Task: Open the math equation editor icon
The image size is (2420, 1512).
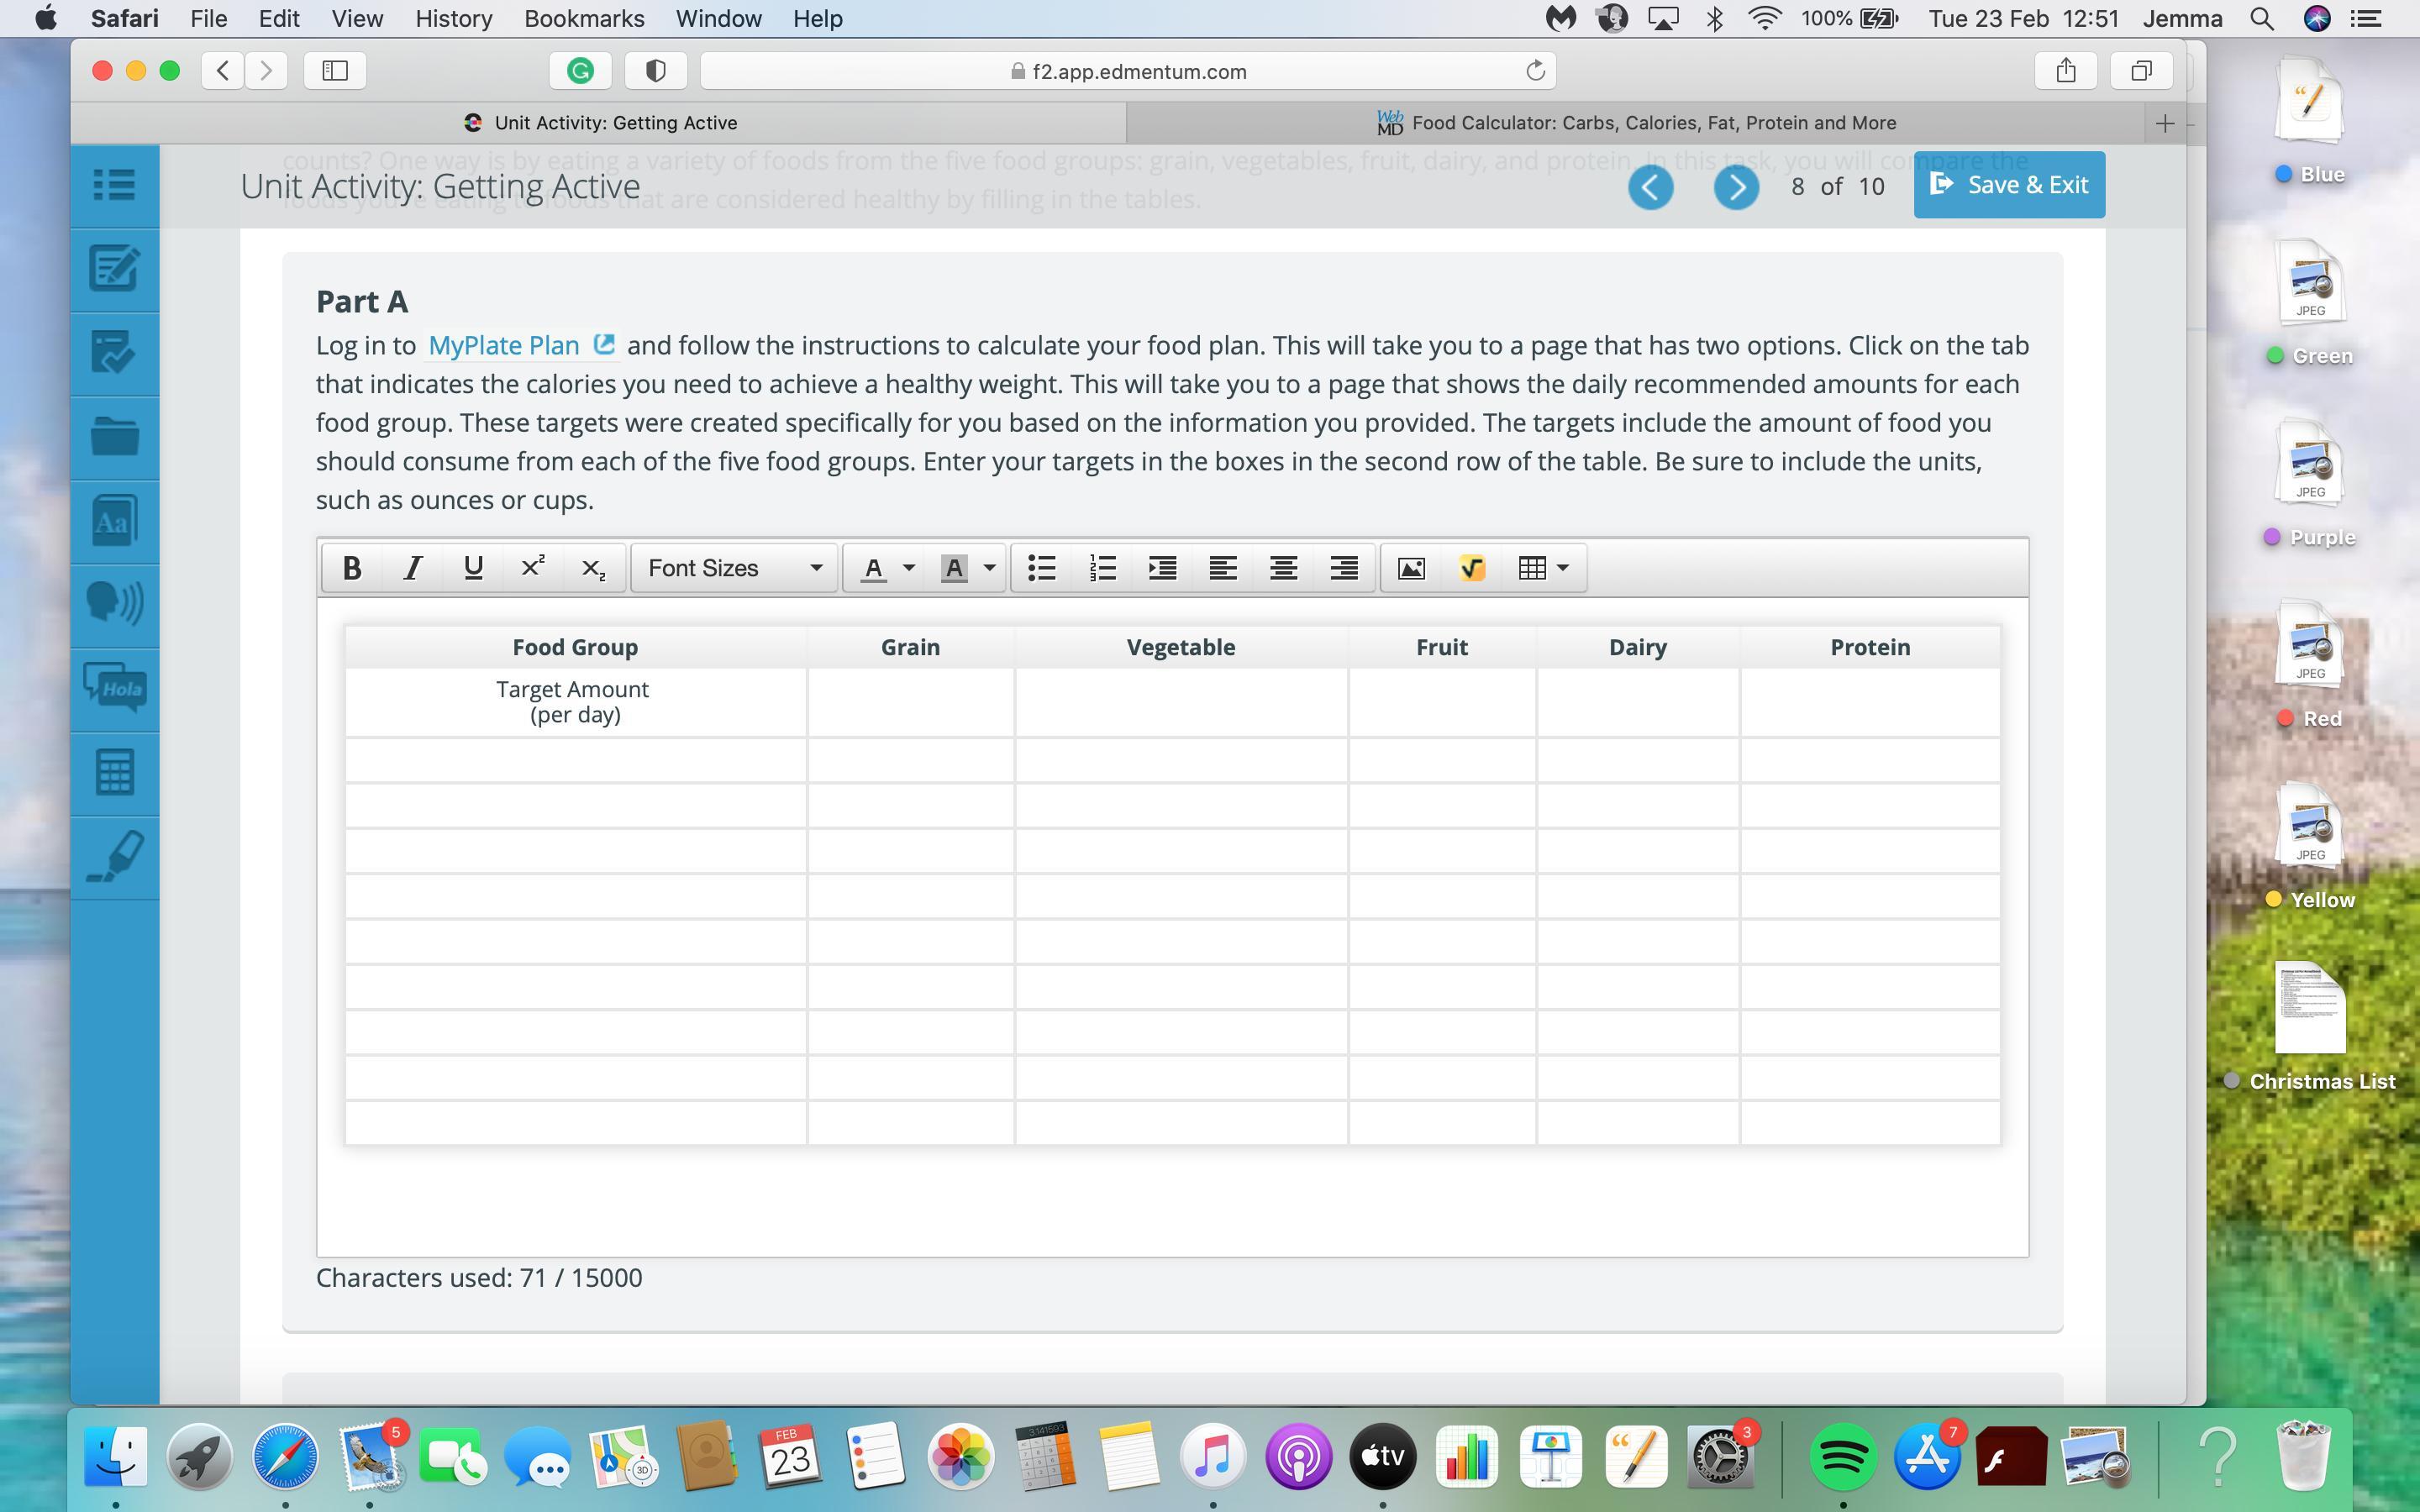Action: pyautogui.click(x=1471, y=568)
